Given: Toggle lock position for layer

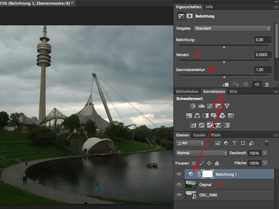Looking at the screenshot, I should (x=209, y=163).
